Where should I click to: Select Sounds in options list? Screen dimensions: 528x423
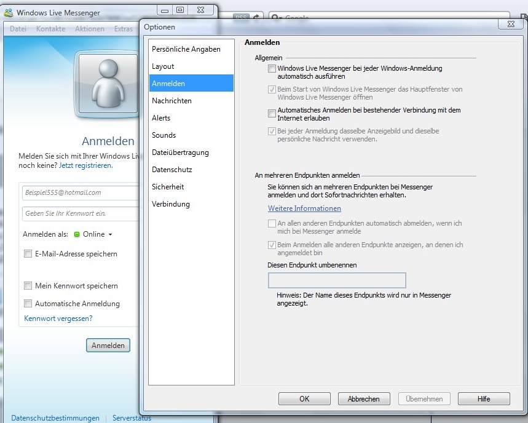tap(191, 135)
